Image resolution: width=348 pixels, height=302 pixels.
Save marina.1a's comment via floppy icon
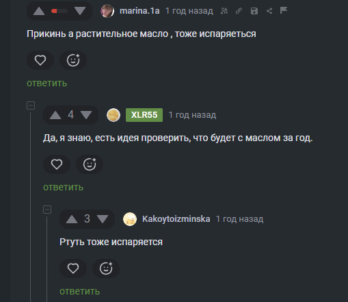tap(254, 11)
